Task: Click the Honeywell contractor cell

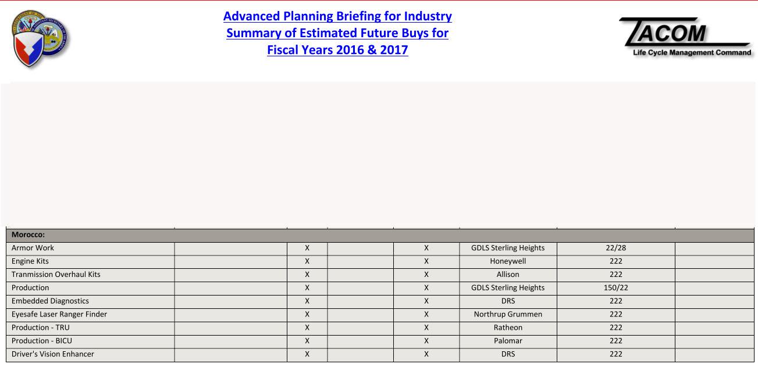Action: (508, 261)
